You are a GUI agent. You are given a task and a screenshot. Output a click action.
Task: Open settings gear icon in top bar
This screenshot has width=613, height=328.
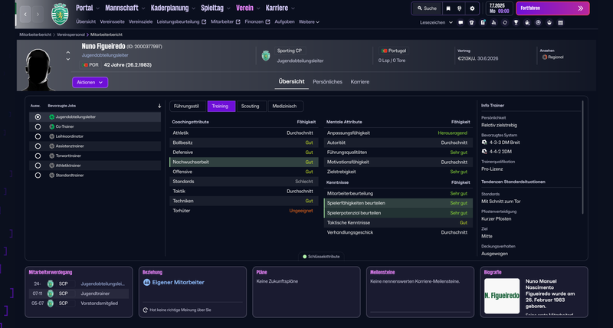[472, 8]
